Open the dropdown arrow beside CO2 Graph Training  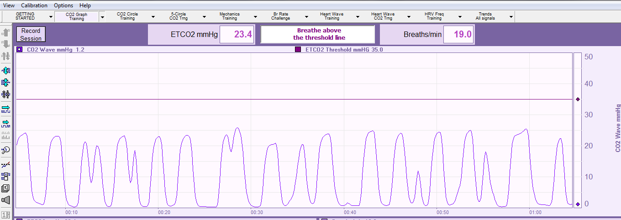tap(102, 16)
